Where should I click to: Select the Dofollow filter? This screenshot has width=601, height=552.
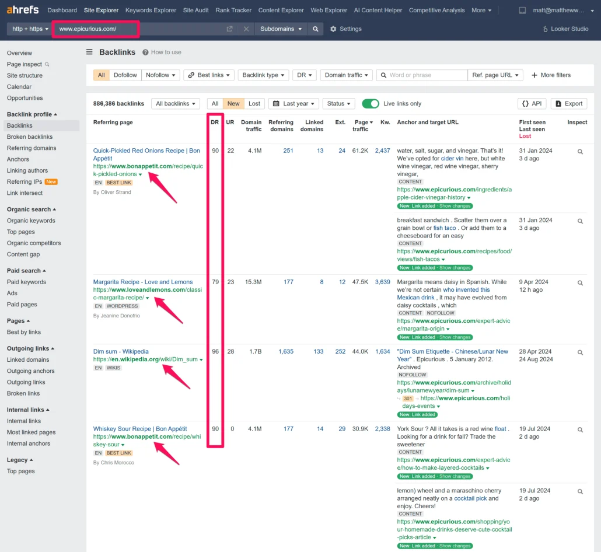[125, 75]
